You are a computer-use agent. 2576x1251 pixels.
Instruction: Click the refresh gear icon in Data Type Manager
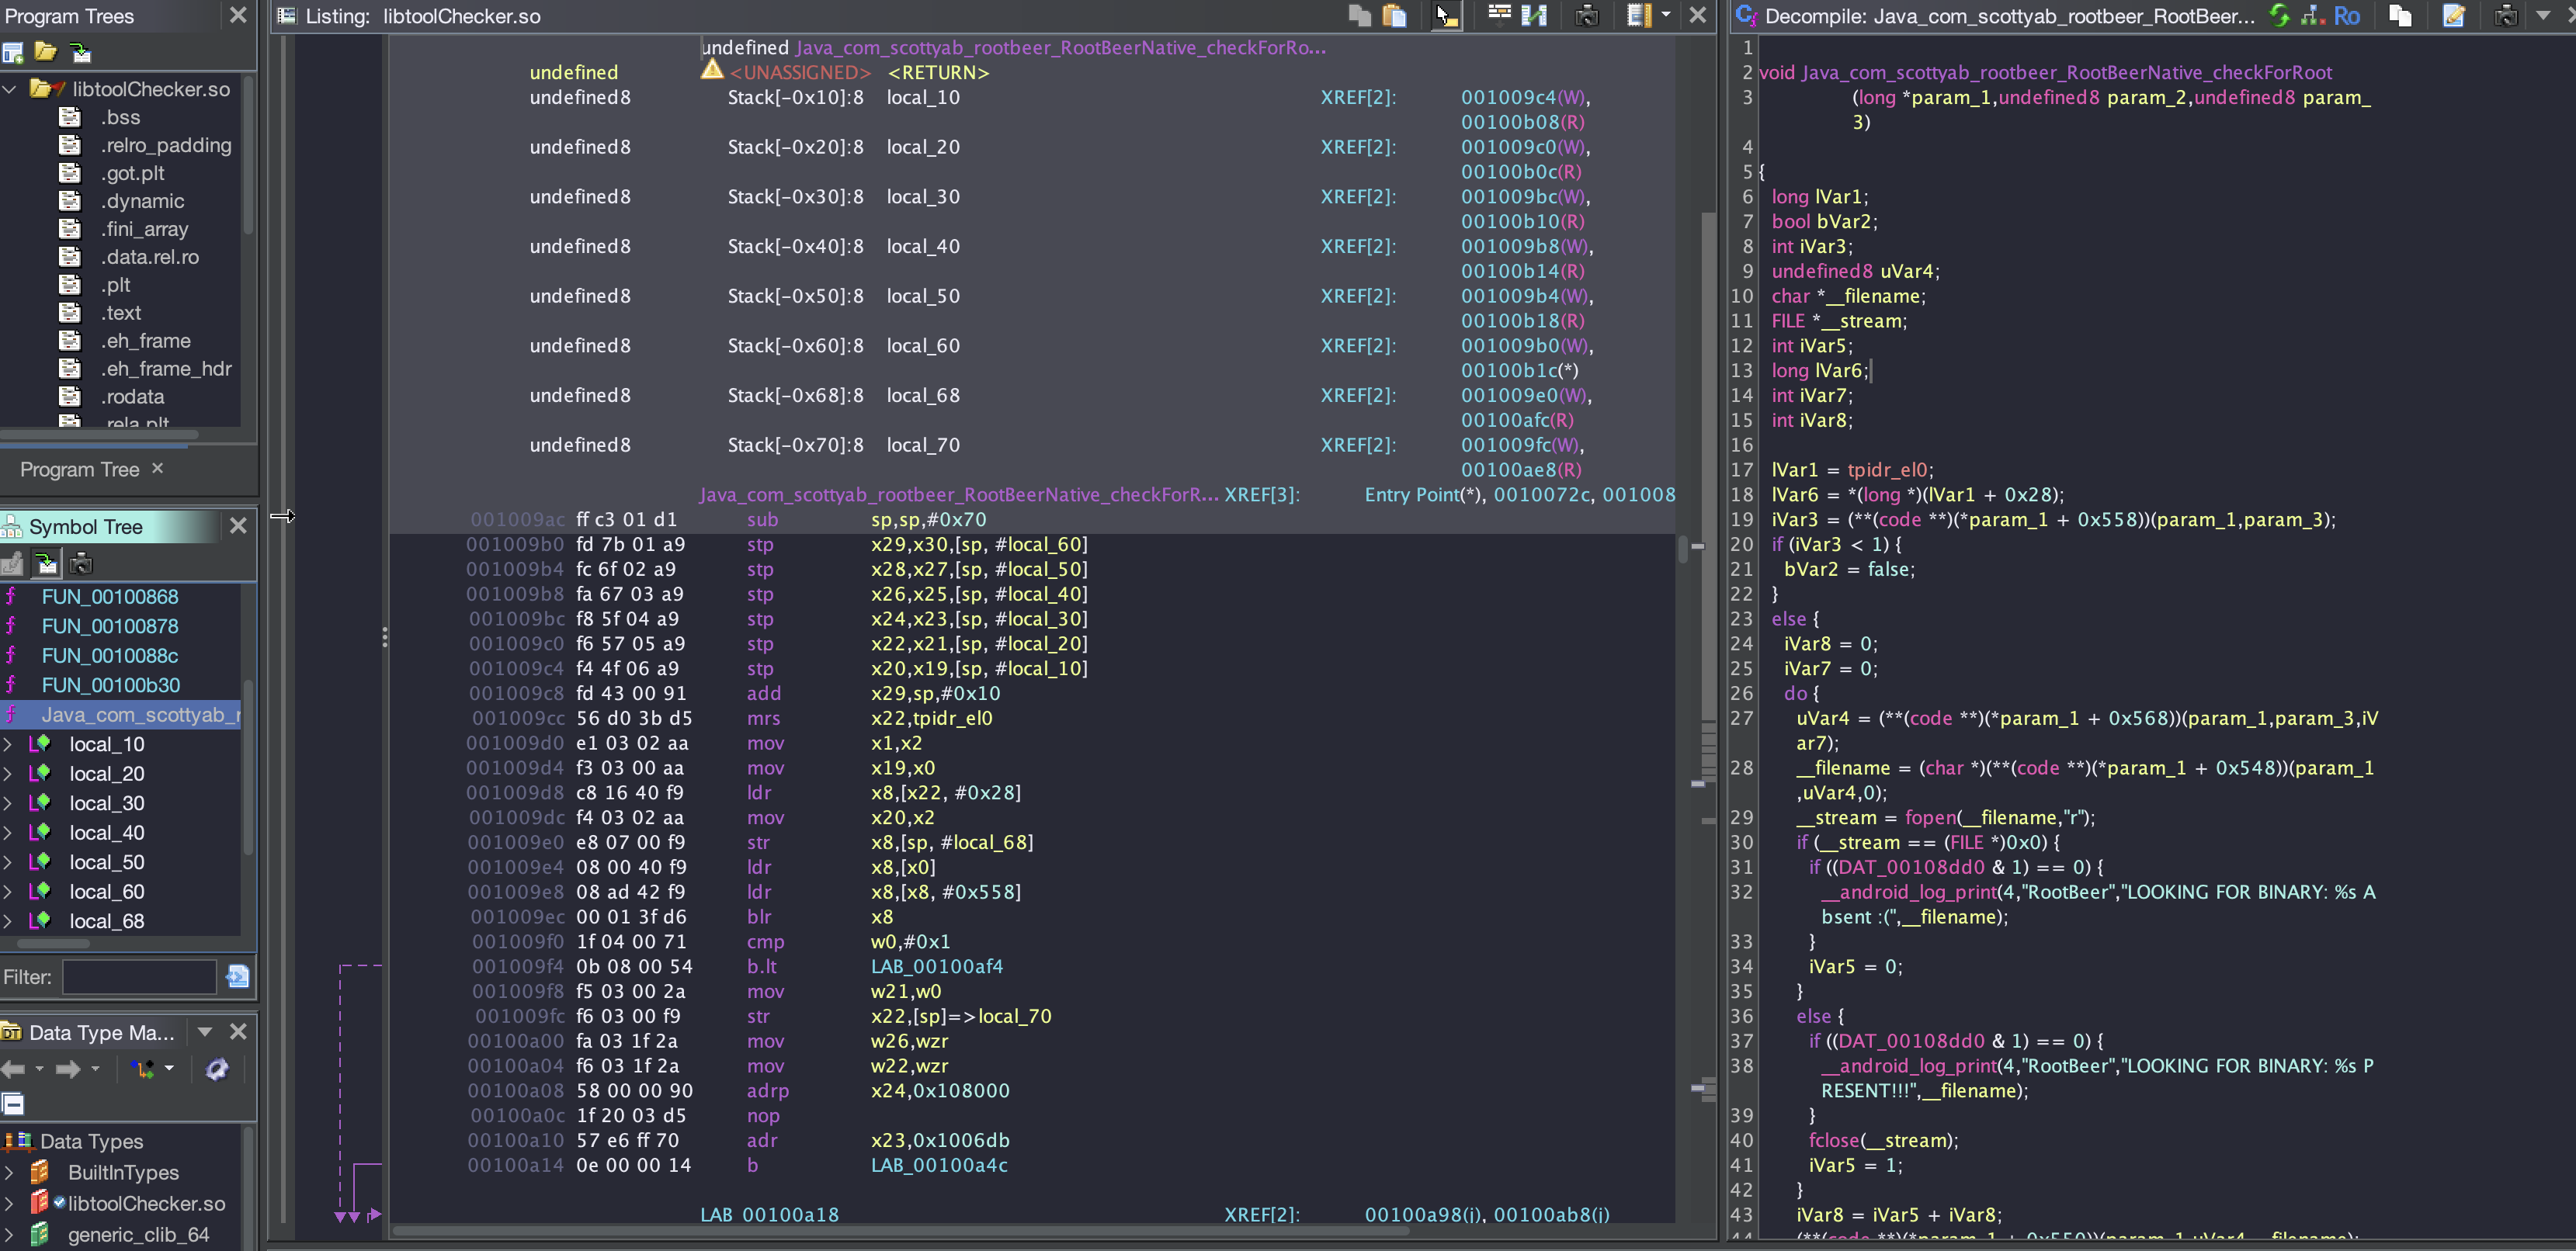216,1069
